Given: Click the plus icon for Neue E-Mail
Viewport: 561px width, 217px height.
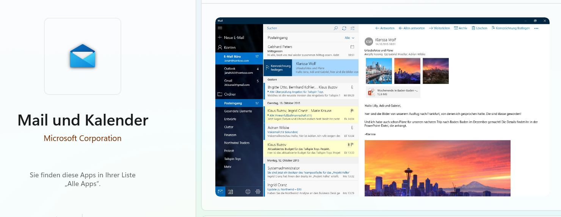Looking at the screenshot, I should 219,37.
